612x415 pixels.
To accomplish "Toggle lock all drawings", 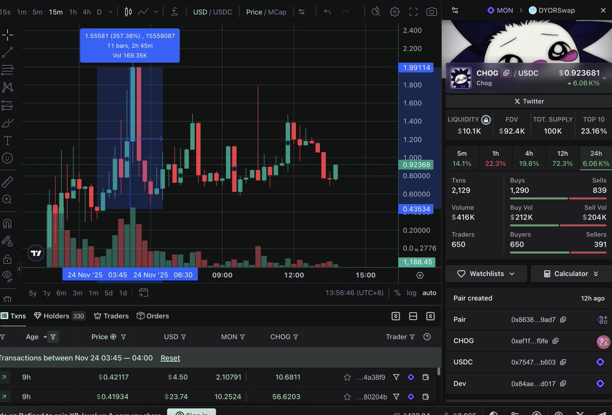I will pyautogui.click(x=7, y=259).
